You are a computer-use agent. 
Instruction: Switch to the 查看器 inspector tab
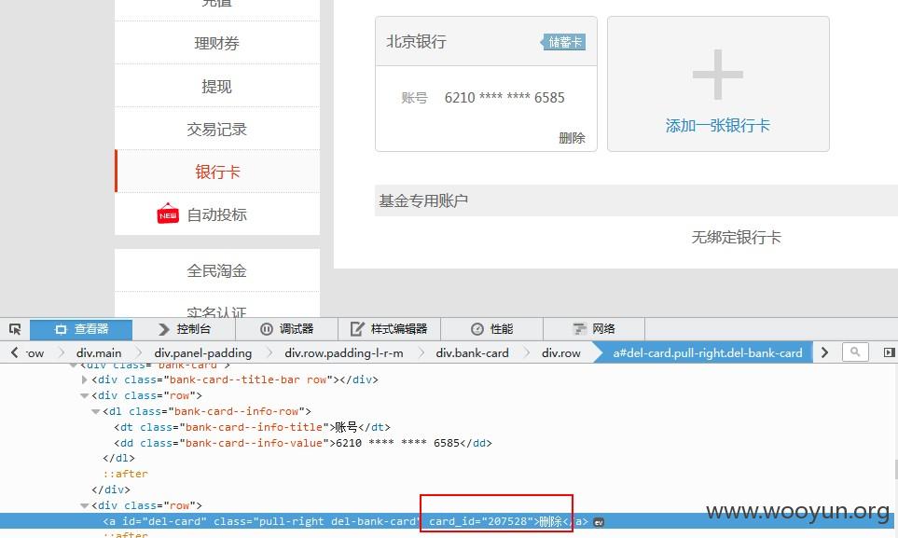tap(81, 329)
